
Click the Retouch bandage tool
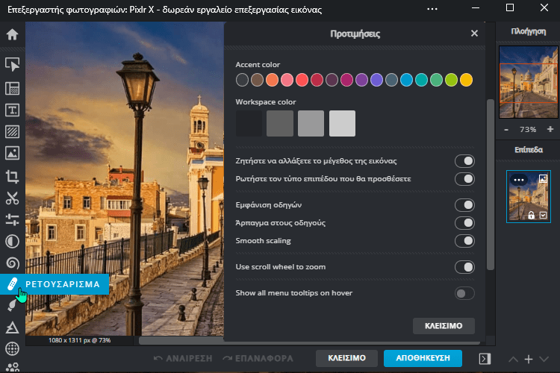[x=12, y=283]
